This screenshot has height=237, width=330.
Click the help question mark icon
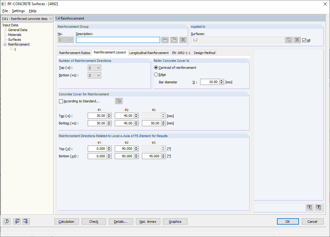(x=7, y=221)
